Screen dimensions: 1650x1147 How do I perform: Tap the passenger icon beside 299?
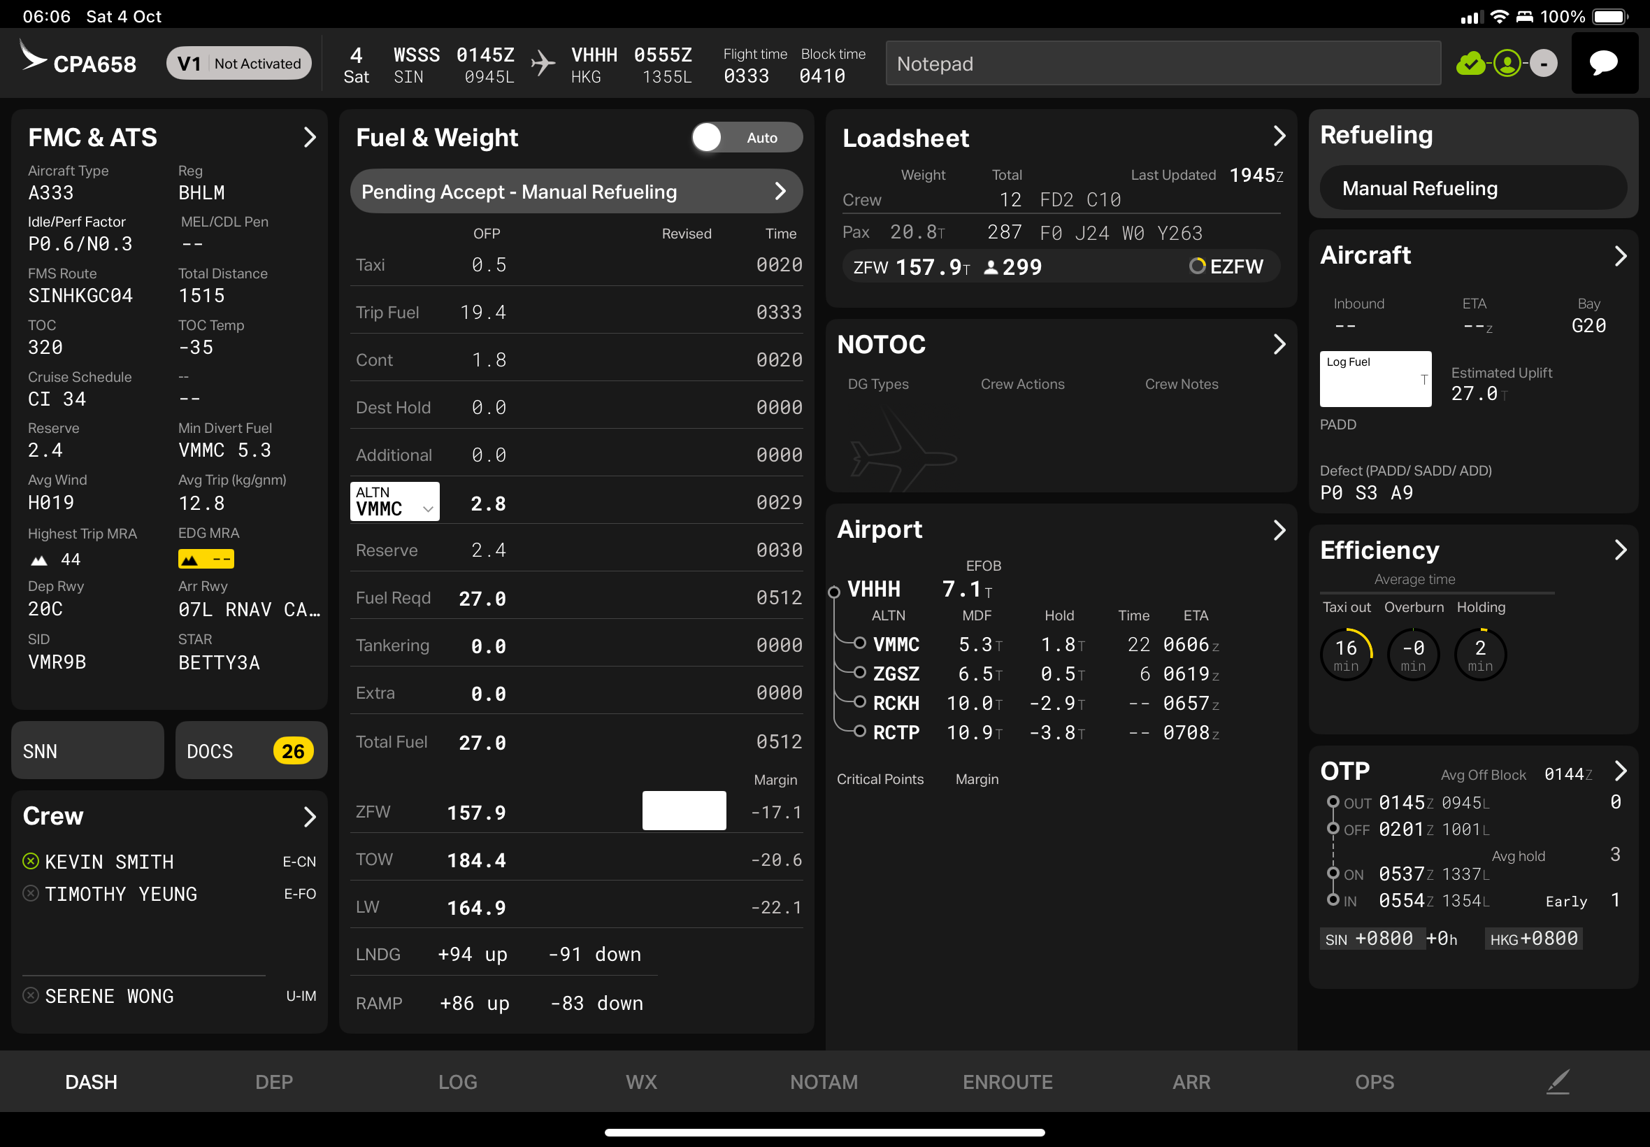click(991, 267)
